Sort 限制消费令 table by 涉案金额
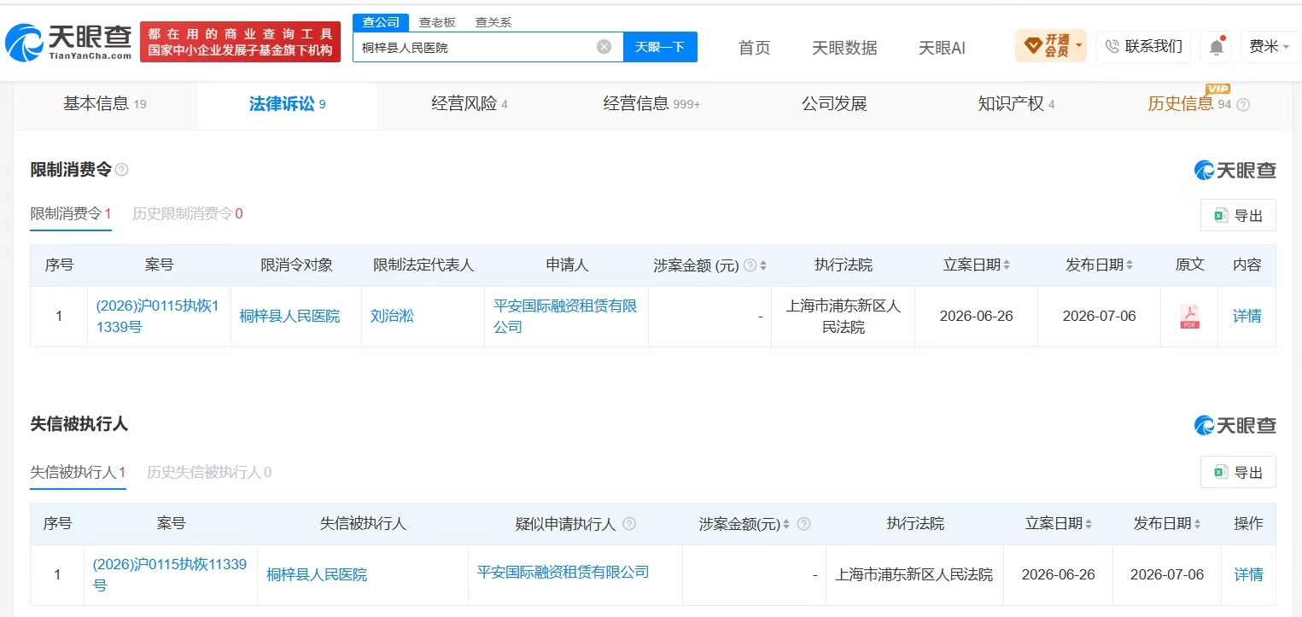Image resolution: width=1302 pixels, height=617 pixels. coord(763,265)
